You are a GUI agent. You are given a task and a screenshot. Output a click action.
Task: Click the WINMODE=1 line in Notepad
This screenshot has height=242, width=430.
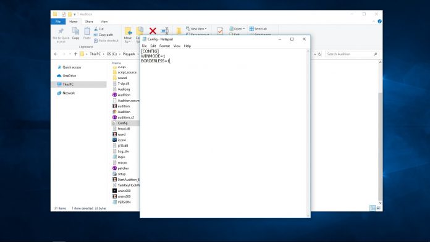click(153, 56)
